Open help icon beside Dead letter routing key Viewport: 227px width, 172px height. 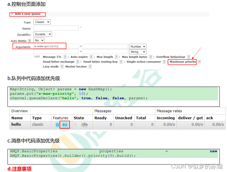(x=121, y=62)
